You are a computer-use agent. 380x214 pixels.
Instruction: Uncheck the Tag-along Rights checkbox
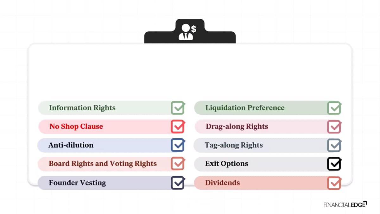[334, 145]
